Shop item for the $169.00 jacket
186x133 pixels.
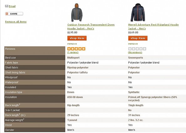tap(138, 38)
